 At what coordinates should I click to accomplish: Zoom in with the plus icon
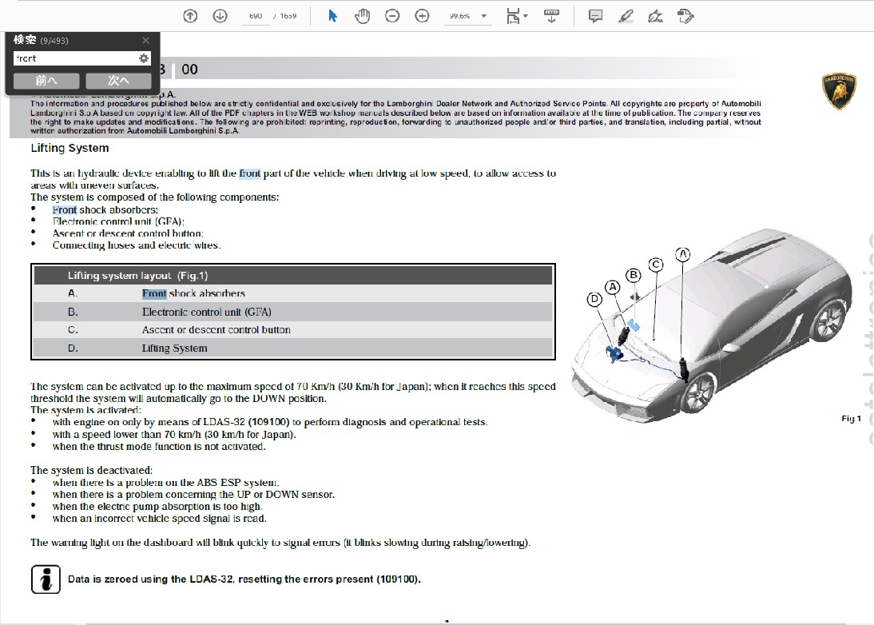pos(423,16)
